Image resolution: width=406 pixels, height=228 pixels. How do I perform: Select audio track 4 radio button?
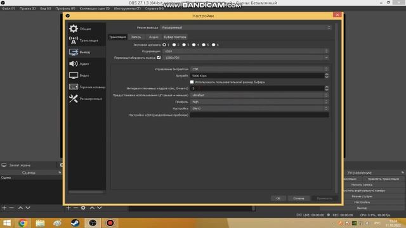point(193,45)
